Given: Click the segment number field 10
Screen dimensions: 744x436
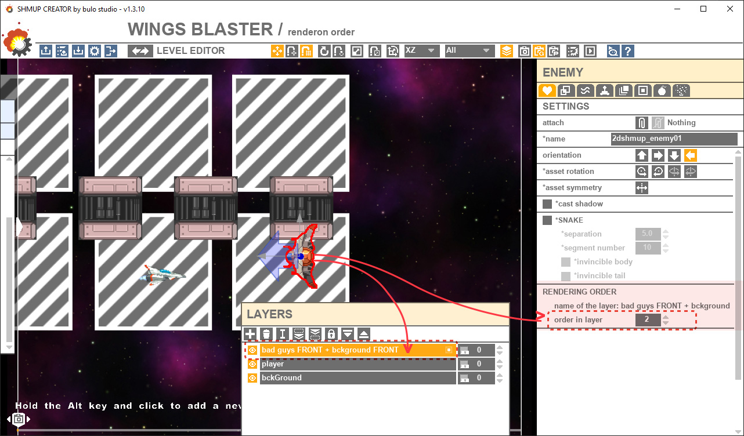Looking at the screenshot, I should coord(648,248).
